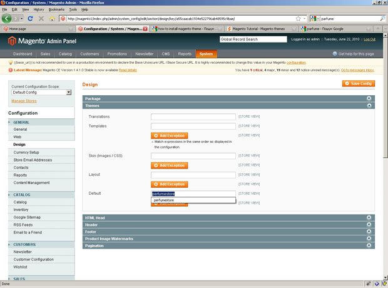Open Google Sitemap in sidebar
388x288 pixels.
pyautogui.click(x=41, y=217)
